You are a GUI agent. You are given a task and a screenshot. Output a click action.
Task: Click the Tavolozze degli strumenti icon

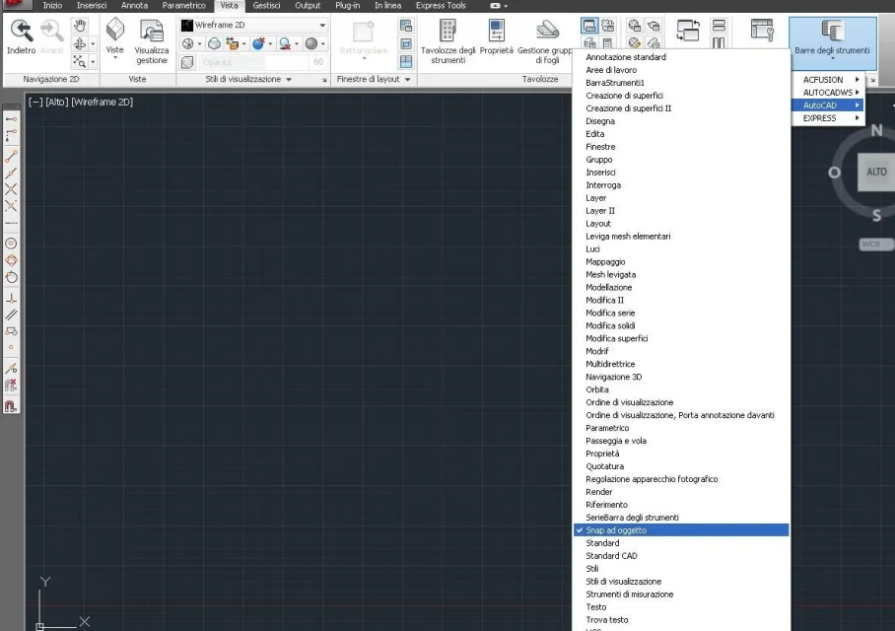click(x=447, y=31)
